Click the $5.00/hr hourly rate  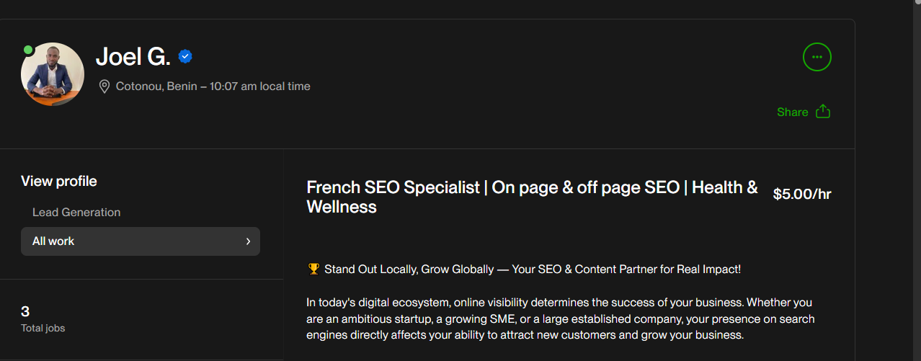tap(801, 194)
